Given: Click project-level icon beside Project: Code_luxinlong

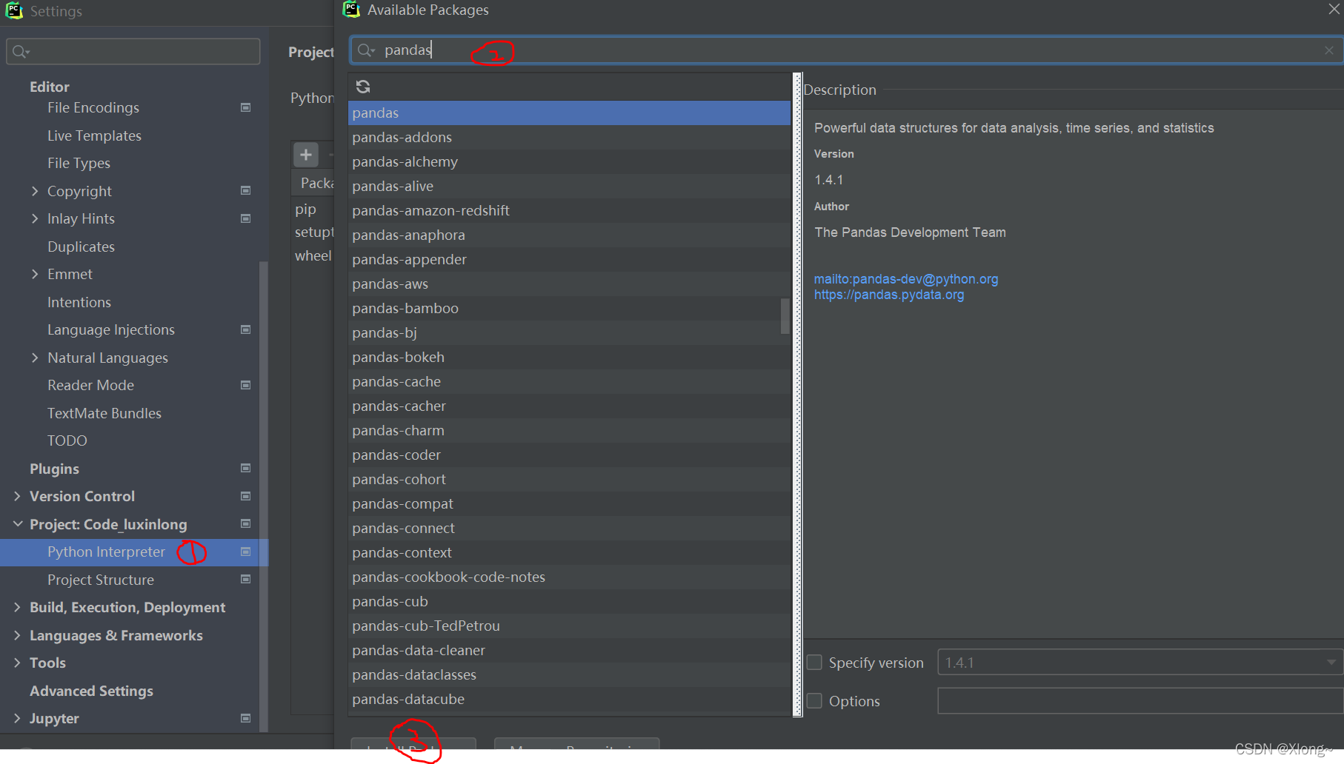Looking at the screenshot, I should pyautogui.click(x=246, y=523).
